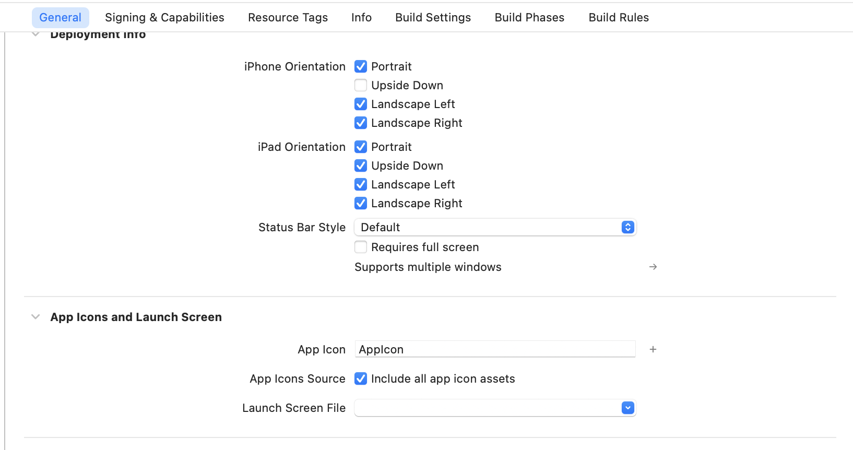Disable iPad Portrait orientation

coord(361,147)
